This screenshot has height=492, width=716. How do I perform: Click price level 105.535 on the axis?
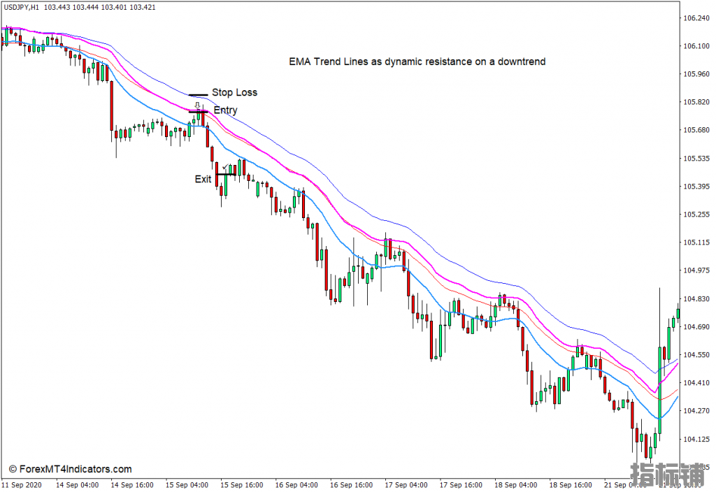click(x=696, y=159)
